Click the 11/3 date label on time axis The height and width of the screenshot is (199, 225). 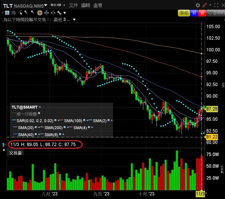point(200,194)
